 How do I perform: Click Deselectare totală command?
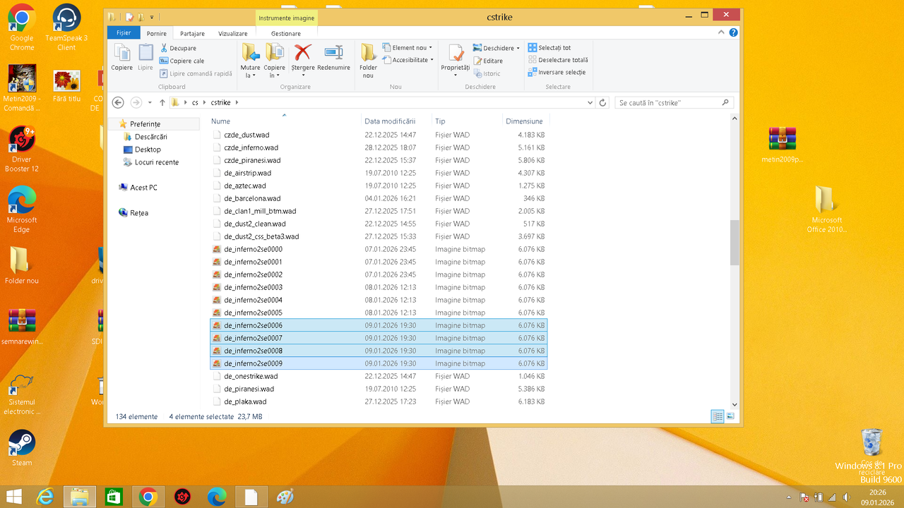coord(558,60)
